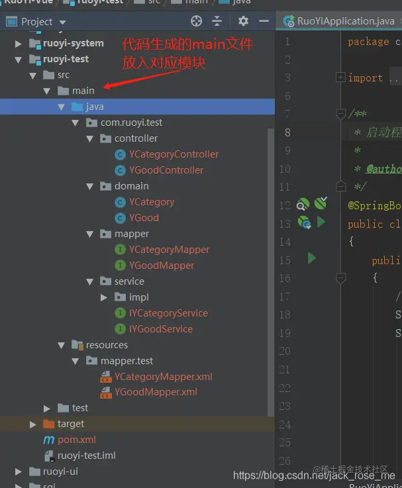
Task: Collapse the main folder node
Action: pyautogui.click(x=47, y=91)
